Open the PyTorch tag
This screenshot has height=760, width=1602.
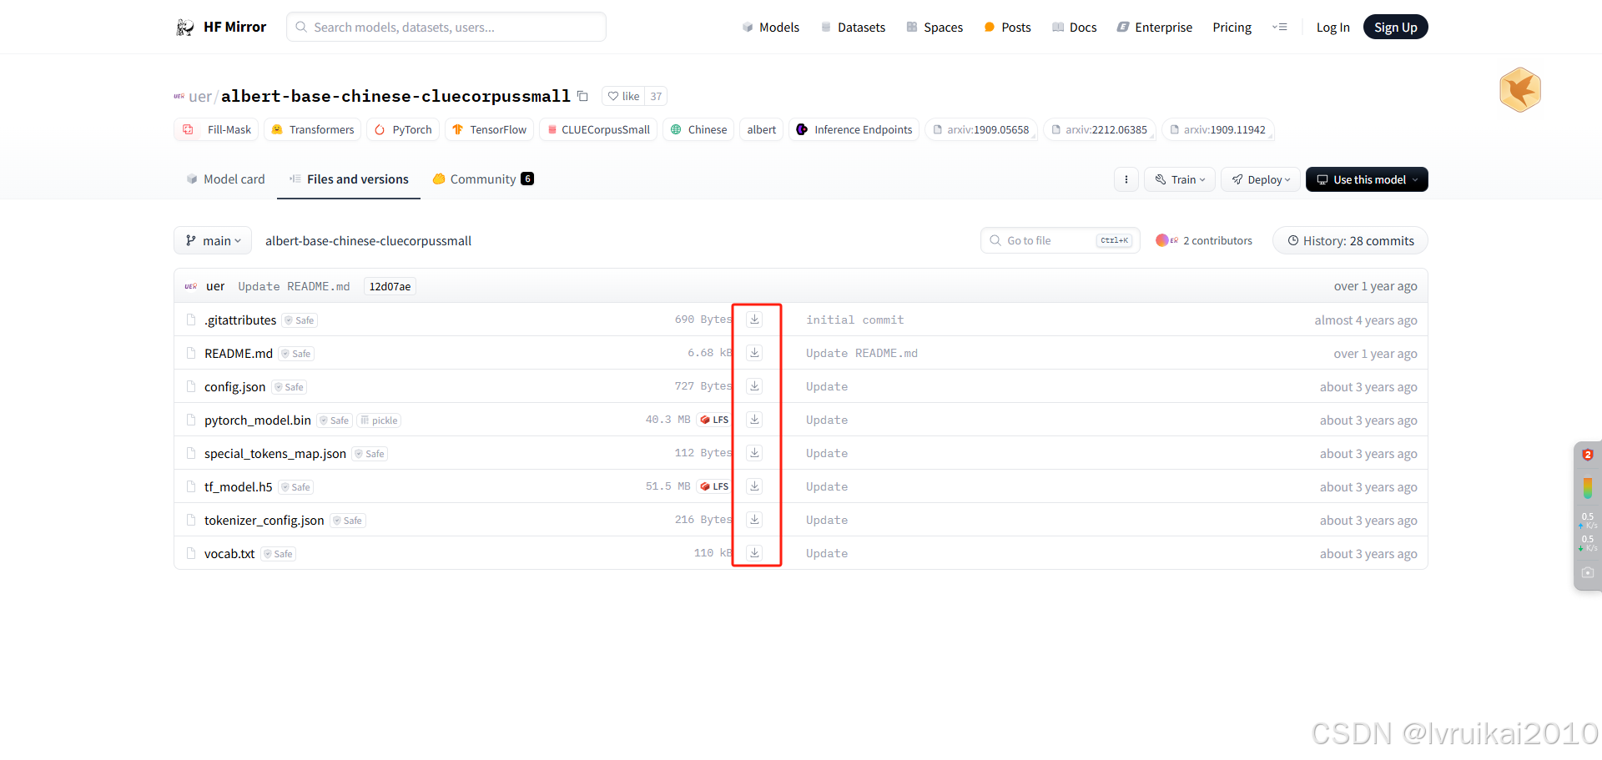pos(403,129)
